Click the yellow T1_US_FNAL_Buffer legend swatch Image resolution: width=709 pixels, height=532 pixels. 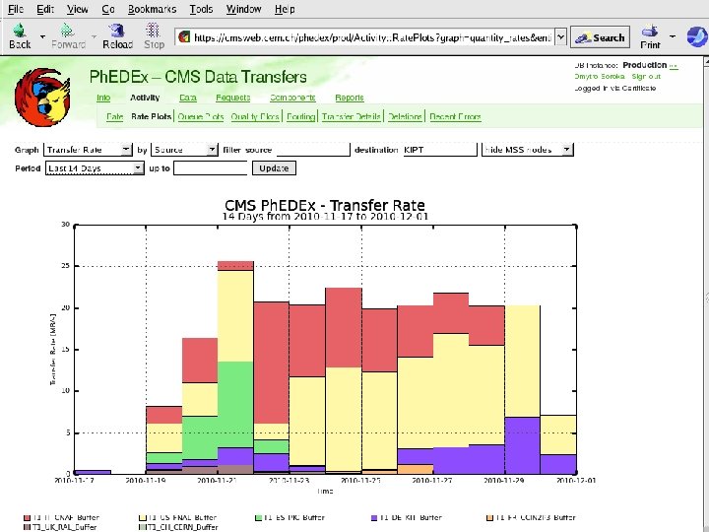(x=143, y=517)
